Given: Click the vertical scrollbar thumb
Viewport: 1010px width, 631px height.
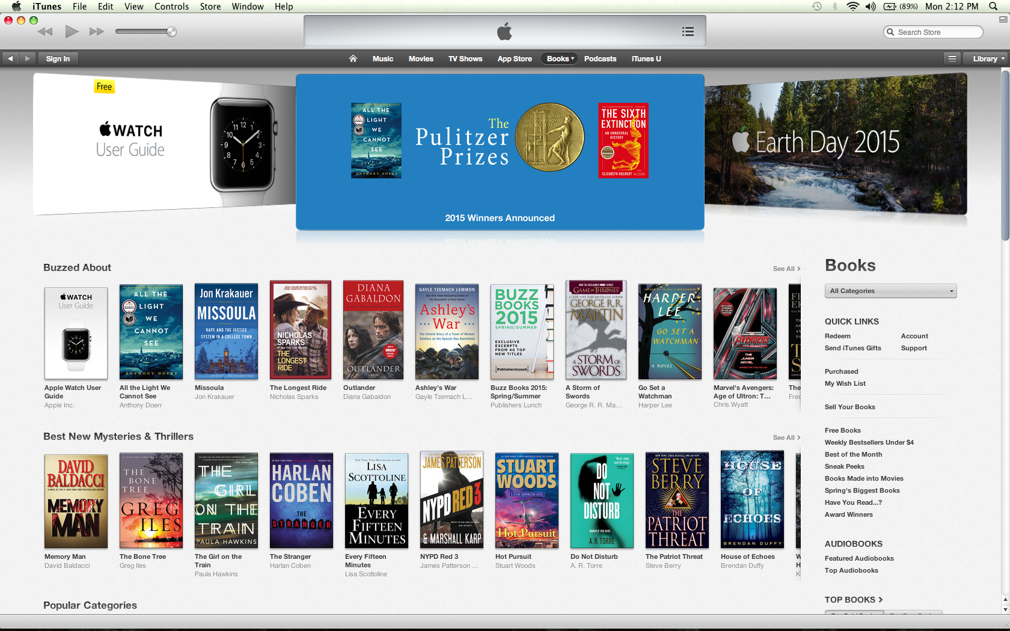Looking at the screenshot, I should coord(1005,155).
